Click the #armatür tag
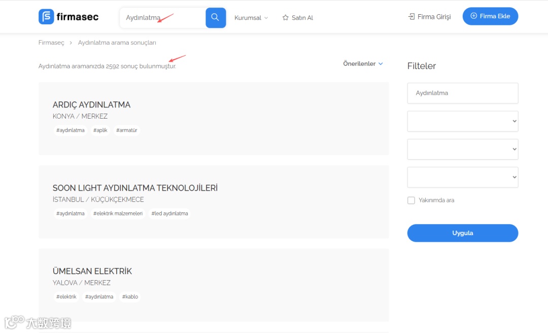Viewport: 548px width, 333px height. [x=126, y=130]
